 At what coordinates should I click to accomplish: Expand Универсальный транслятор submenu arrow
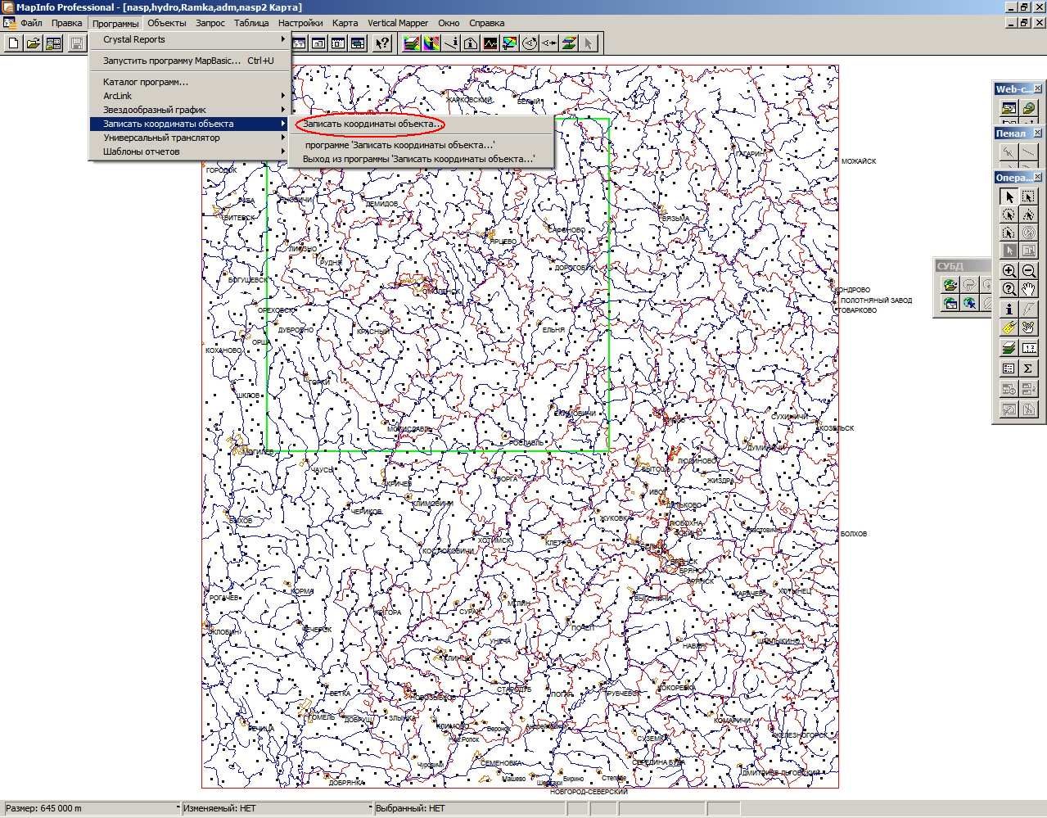[x=283, y=138]
